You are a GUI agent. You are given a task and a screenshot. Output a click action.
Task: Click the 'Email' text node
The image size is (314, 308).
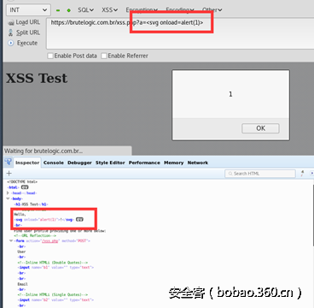pos(22,284)
